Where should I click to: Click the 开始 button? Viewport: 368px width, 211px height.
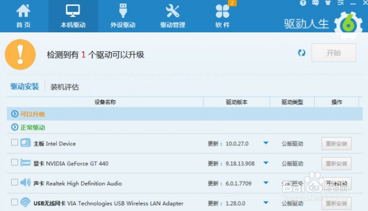[334, 53]
